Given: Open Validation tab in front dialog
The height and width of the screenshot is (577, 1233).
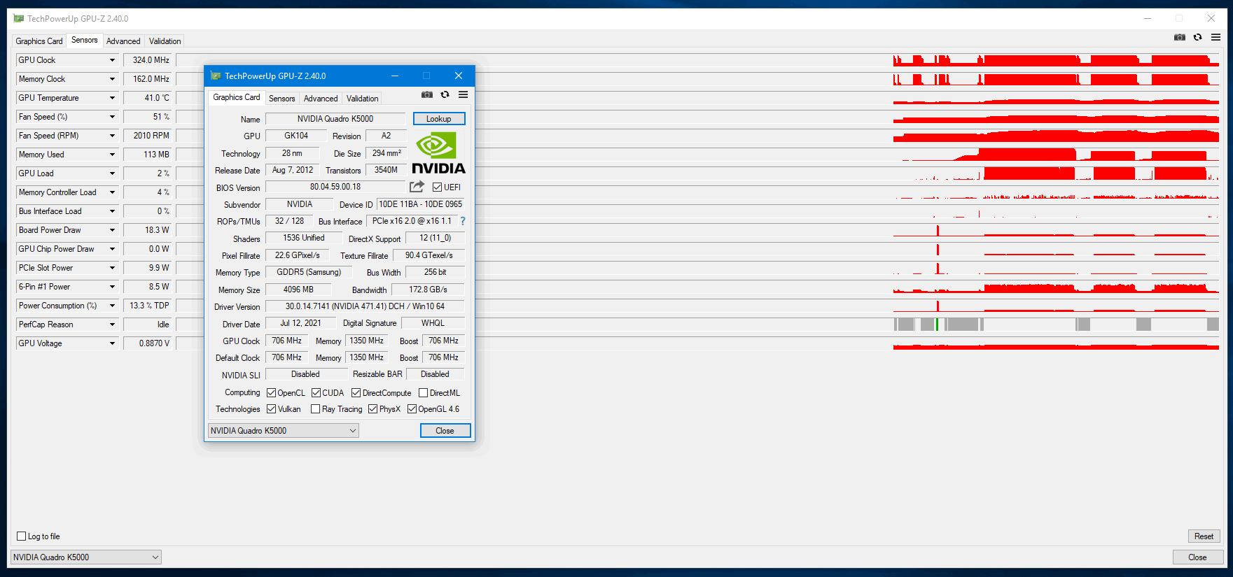Looking at the screenshot, I should (362, 99).
